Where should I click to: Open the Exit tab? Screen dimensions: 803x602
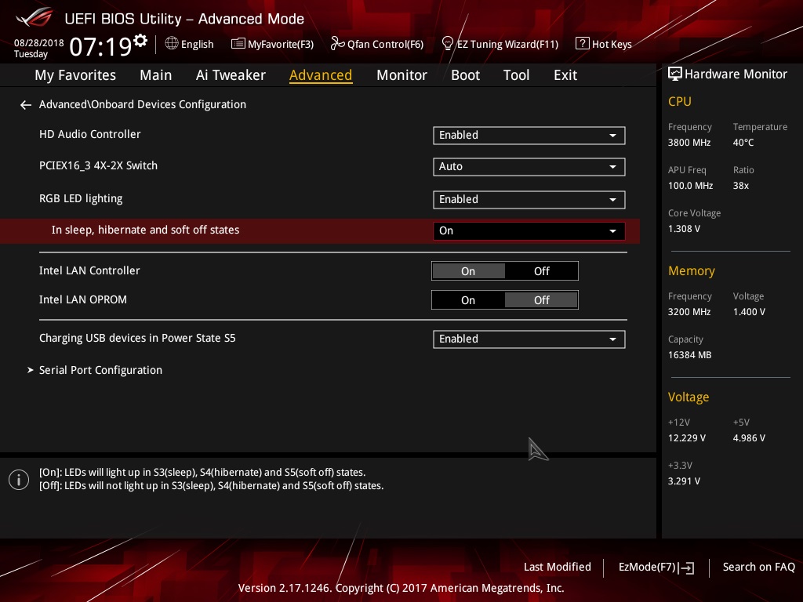565,75
